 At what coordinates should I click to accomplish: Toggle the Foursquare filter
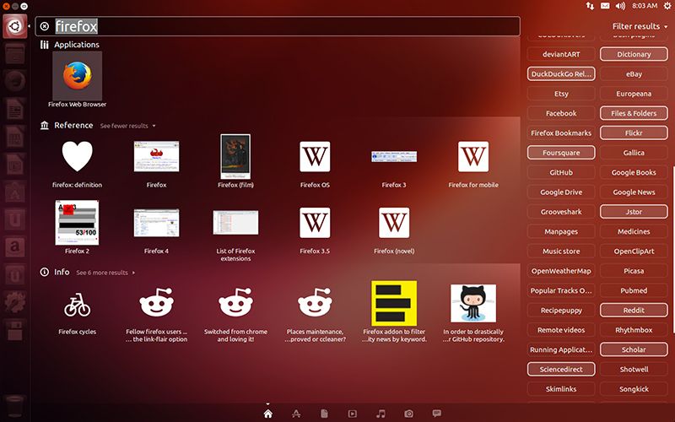[561, 153]
